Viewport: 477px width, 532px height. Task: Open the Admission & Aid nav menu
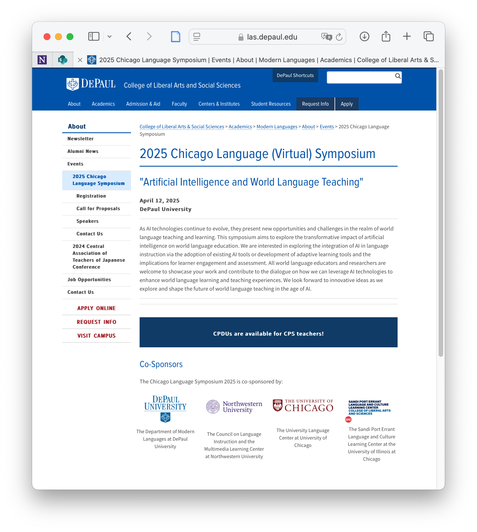[x=143, y=104]
